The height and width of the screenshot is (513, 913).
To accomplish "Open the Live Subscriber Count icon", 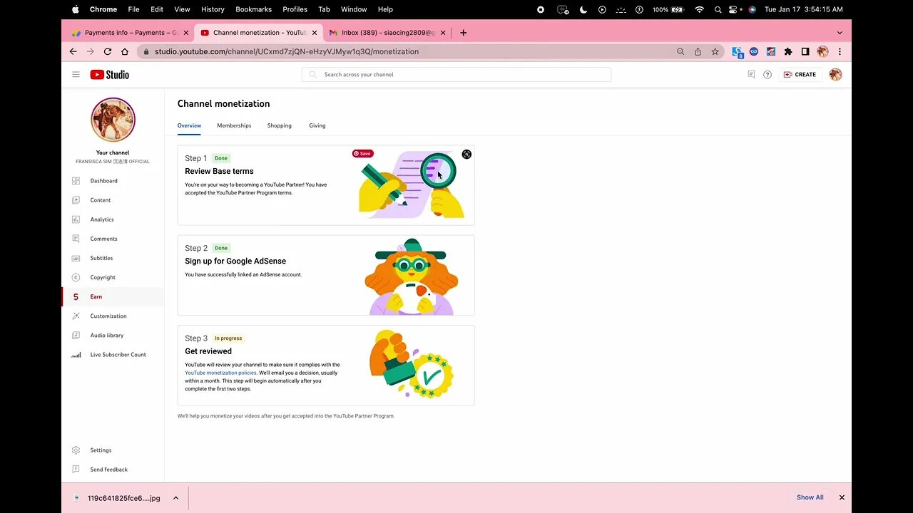I will [x=76, y=354].
